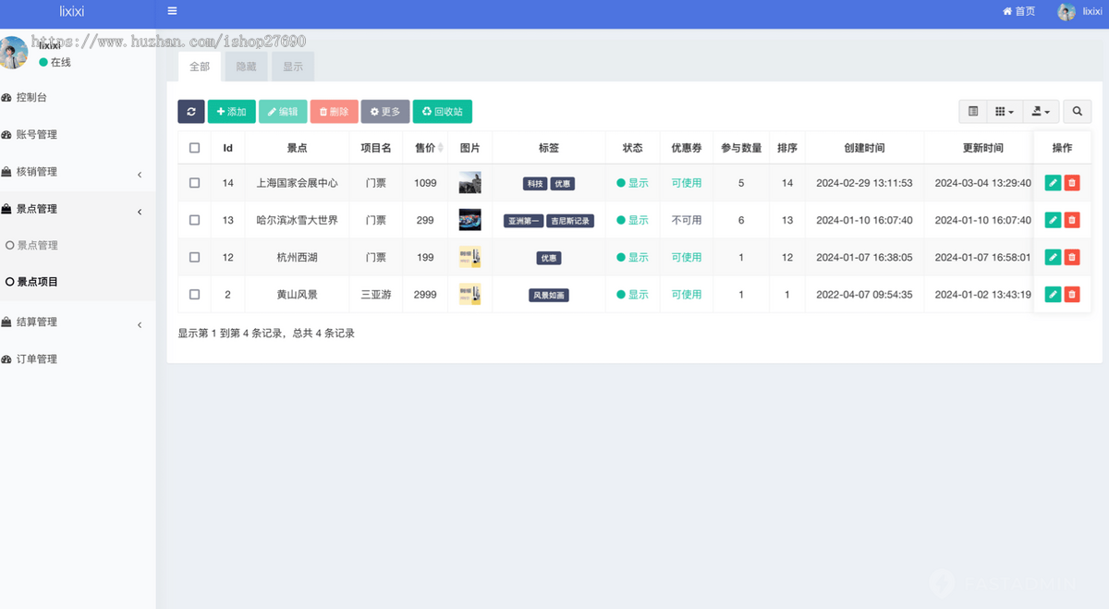Open the 更多 dropdown button

pyautogui.click(x=385, y=112)
